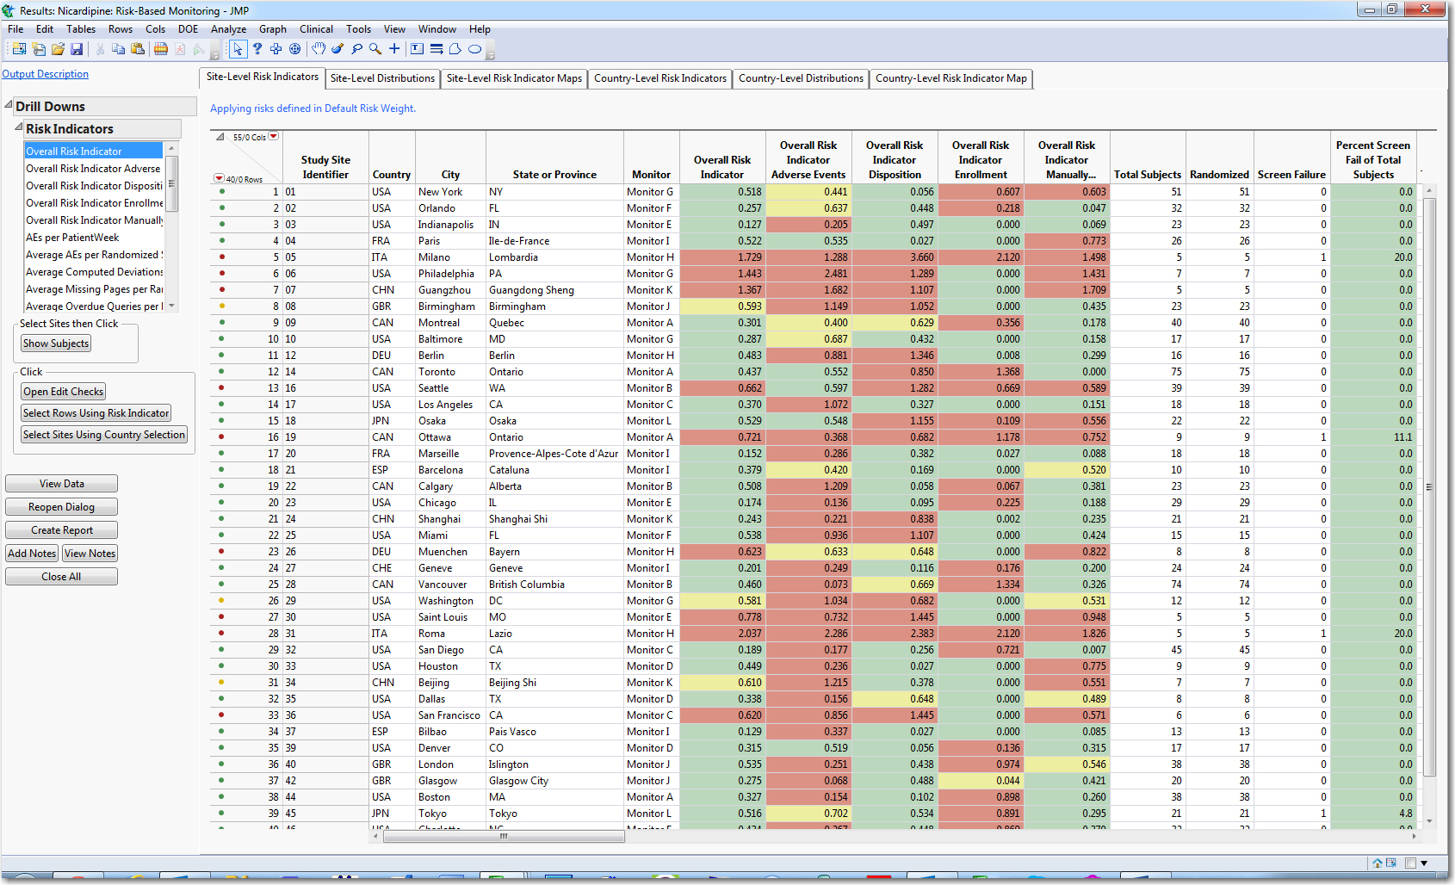The width and height of the screenshot is (1455, 885).
Task: Open the Output Description link
Action: click(46, 74)
